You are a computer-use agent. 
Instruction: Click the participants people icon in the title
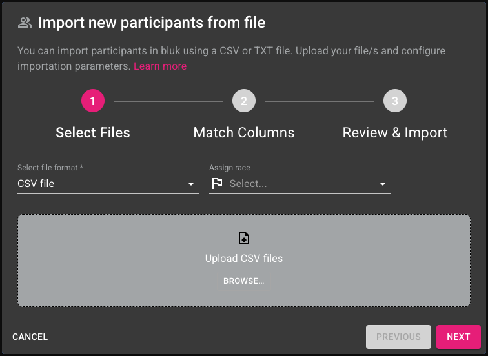(x=25, y=23)
